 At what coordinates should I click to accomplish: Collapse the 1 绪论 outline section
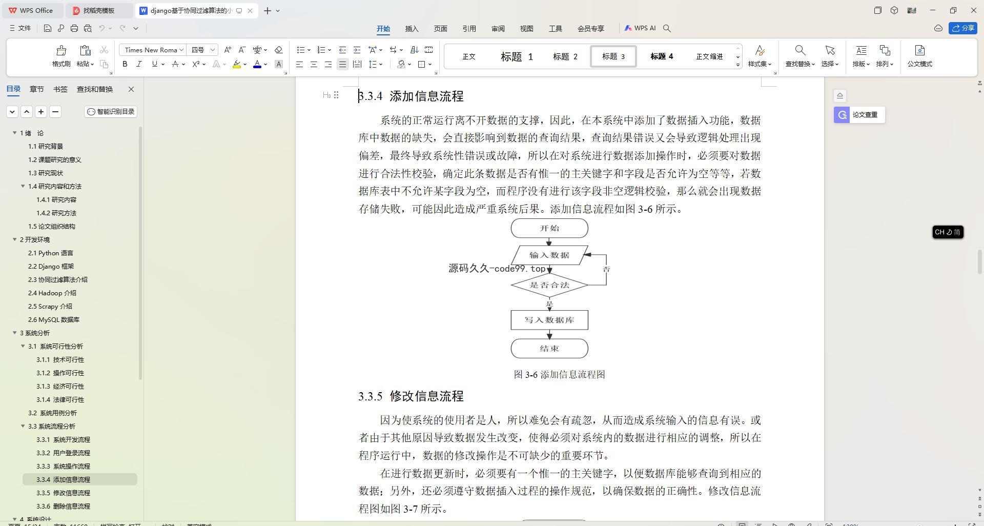pyautogui.click(x=15, y=133)
